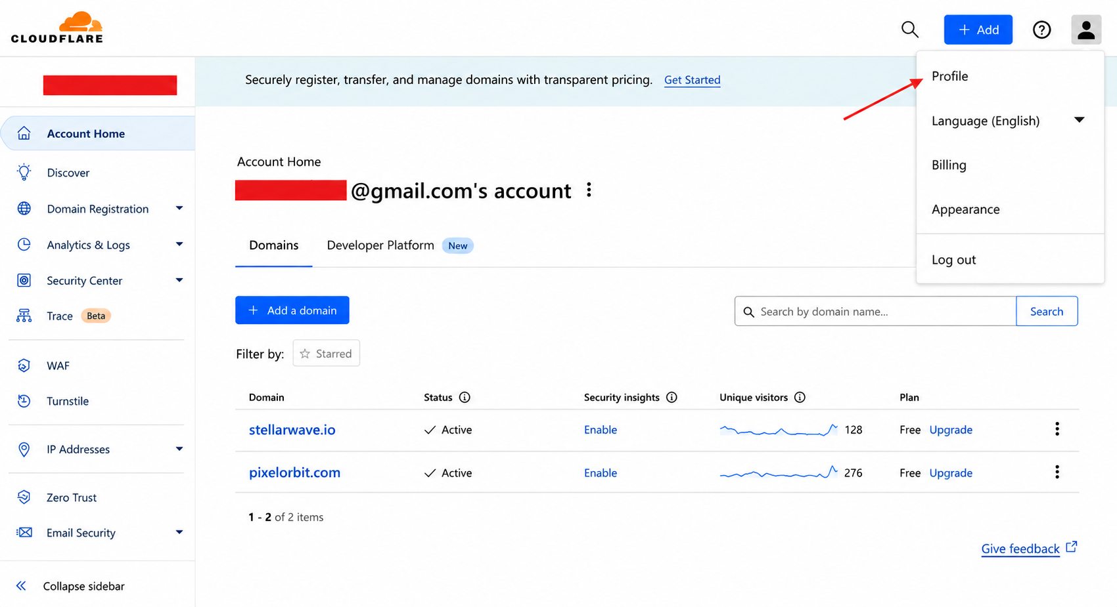Image resolution: width=1117 pixels, height=607 pixels.
Task: Click Upgrade for pixelorbit.com plan
Action: (951, 473)
